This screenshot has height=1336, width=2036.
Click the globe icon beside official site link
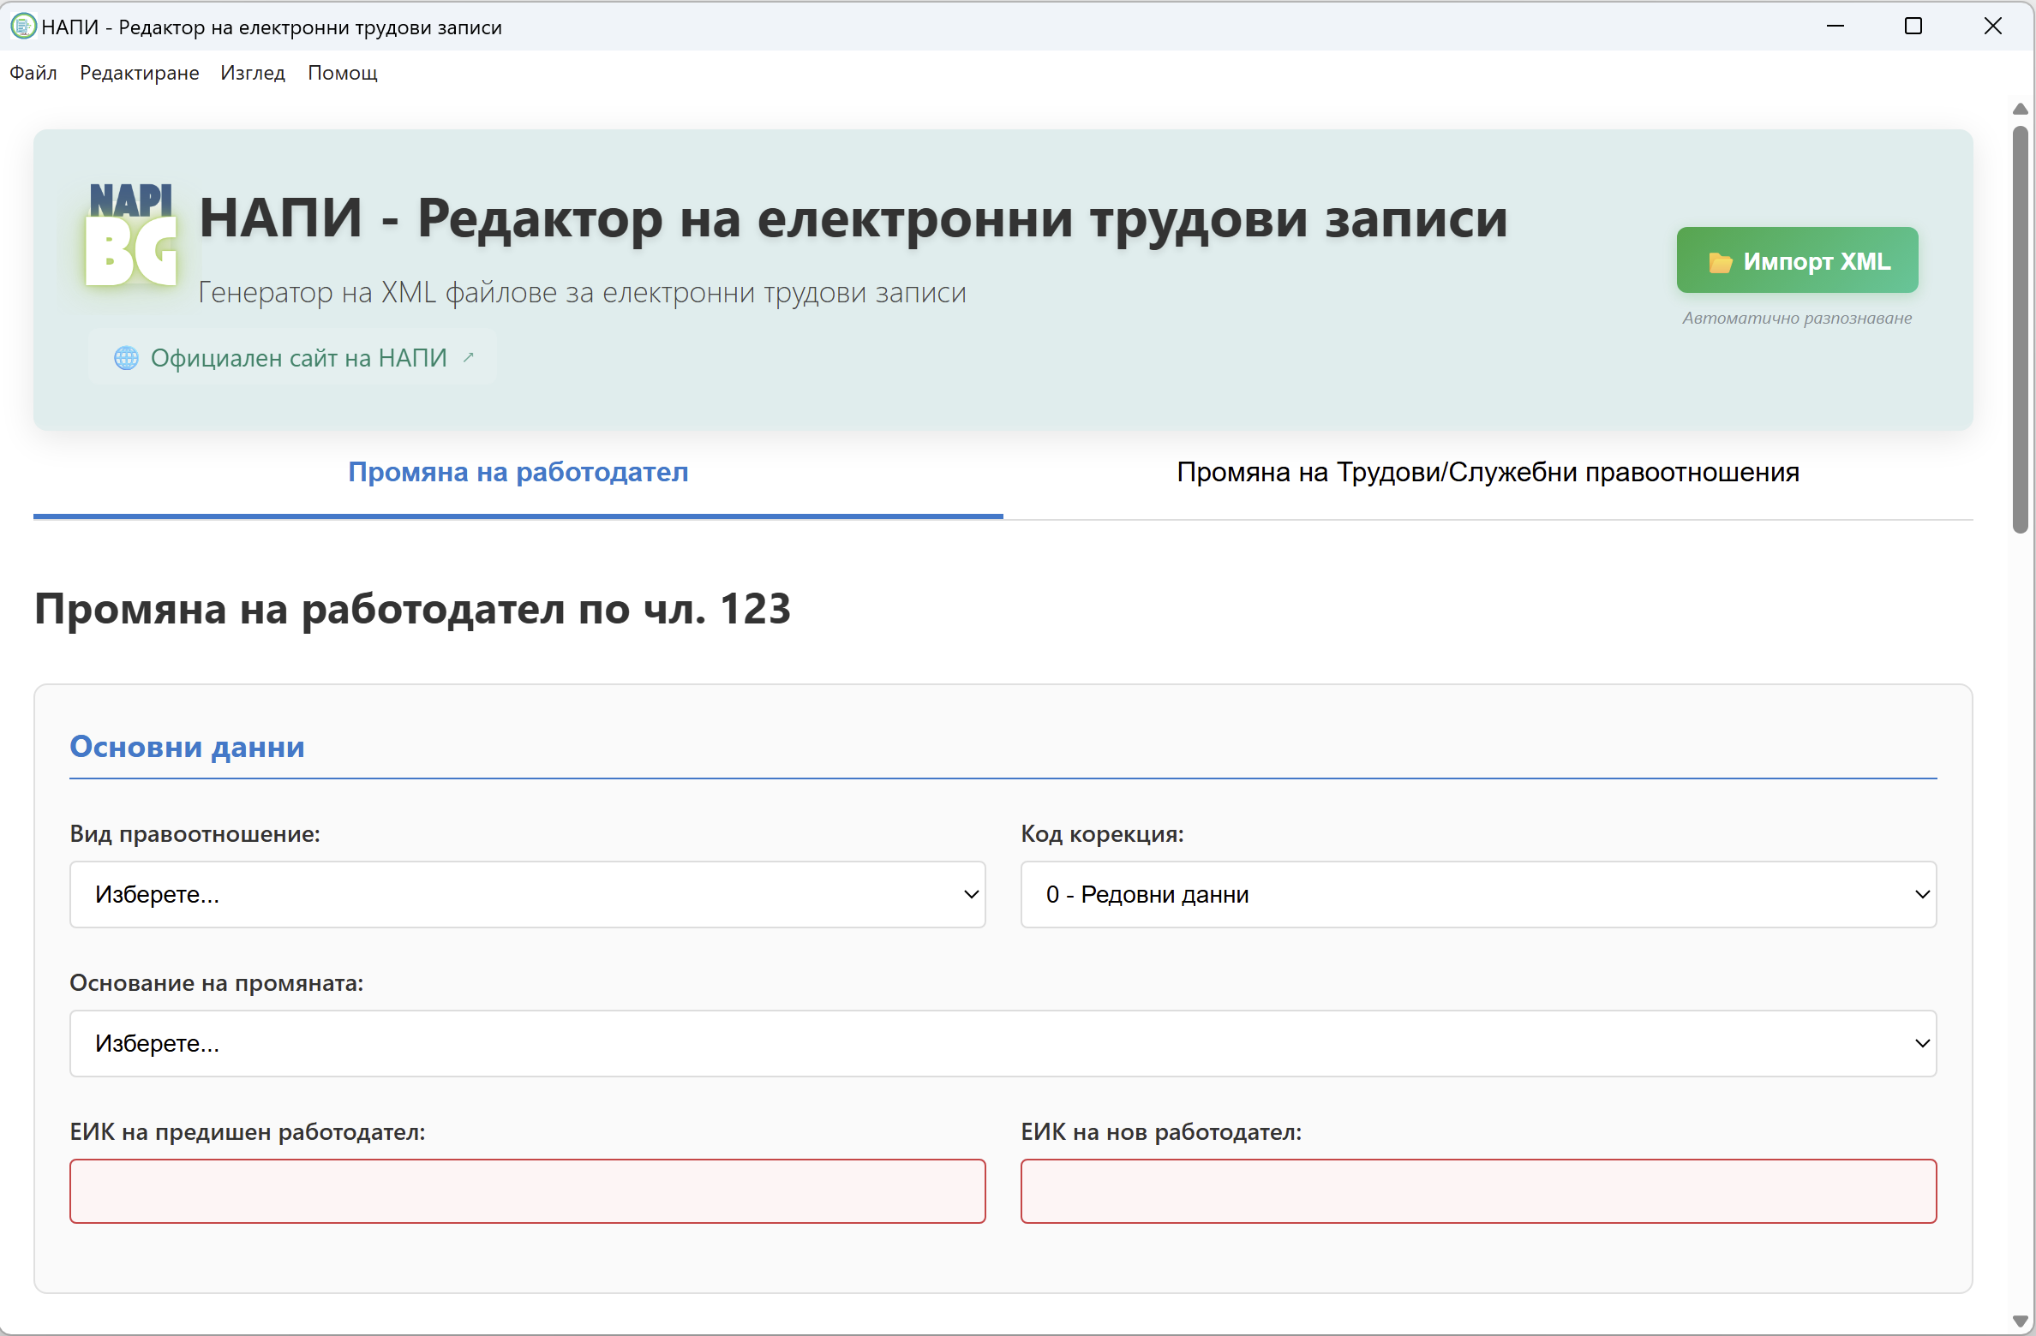(x=126, y=358)
